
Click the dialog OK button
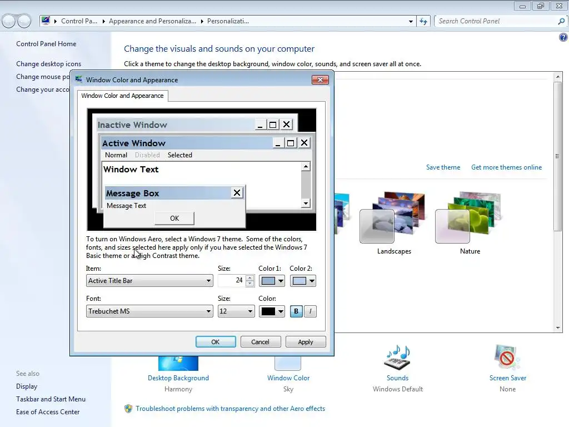[x=216, y=342]
